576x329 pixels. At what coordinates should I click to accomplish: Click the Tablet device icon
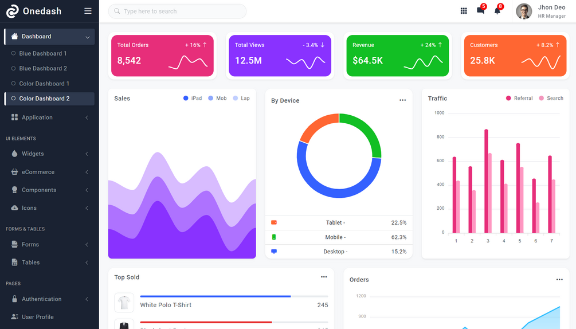coord(274,222)
